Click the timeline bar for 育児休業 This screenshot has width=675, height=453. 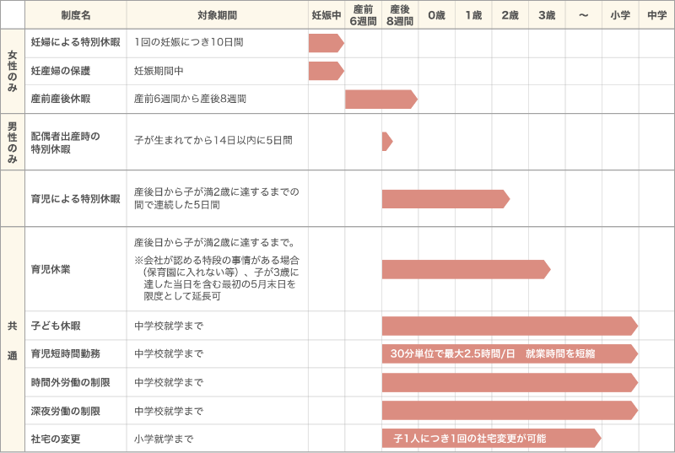[x=467, y=269]
